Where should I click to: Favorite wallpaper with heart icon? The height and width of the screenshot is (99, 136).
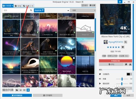pyautogui.click(x=123, y=47)
